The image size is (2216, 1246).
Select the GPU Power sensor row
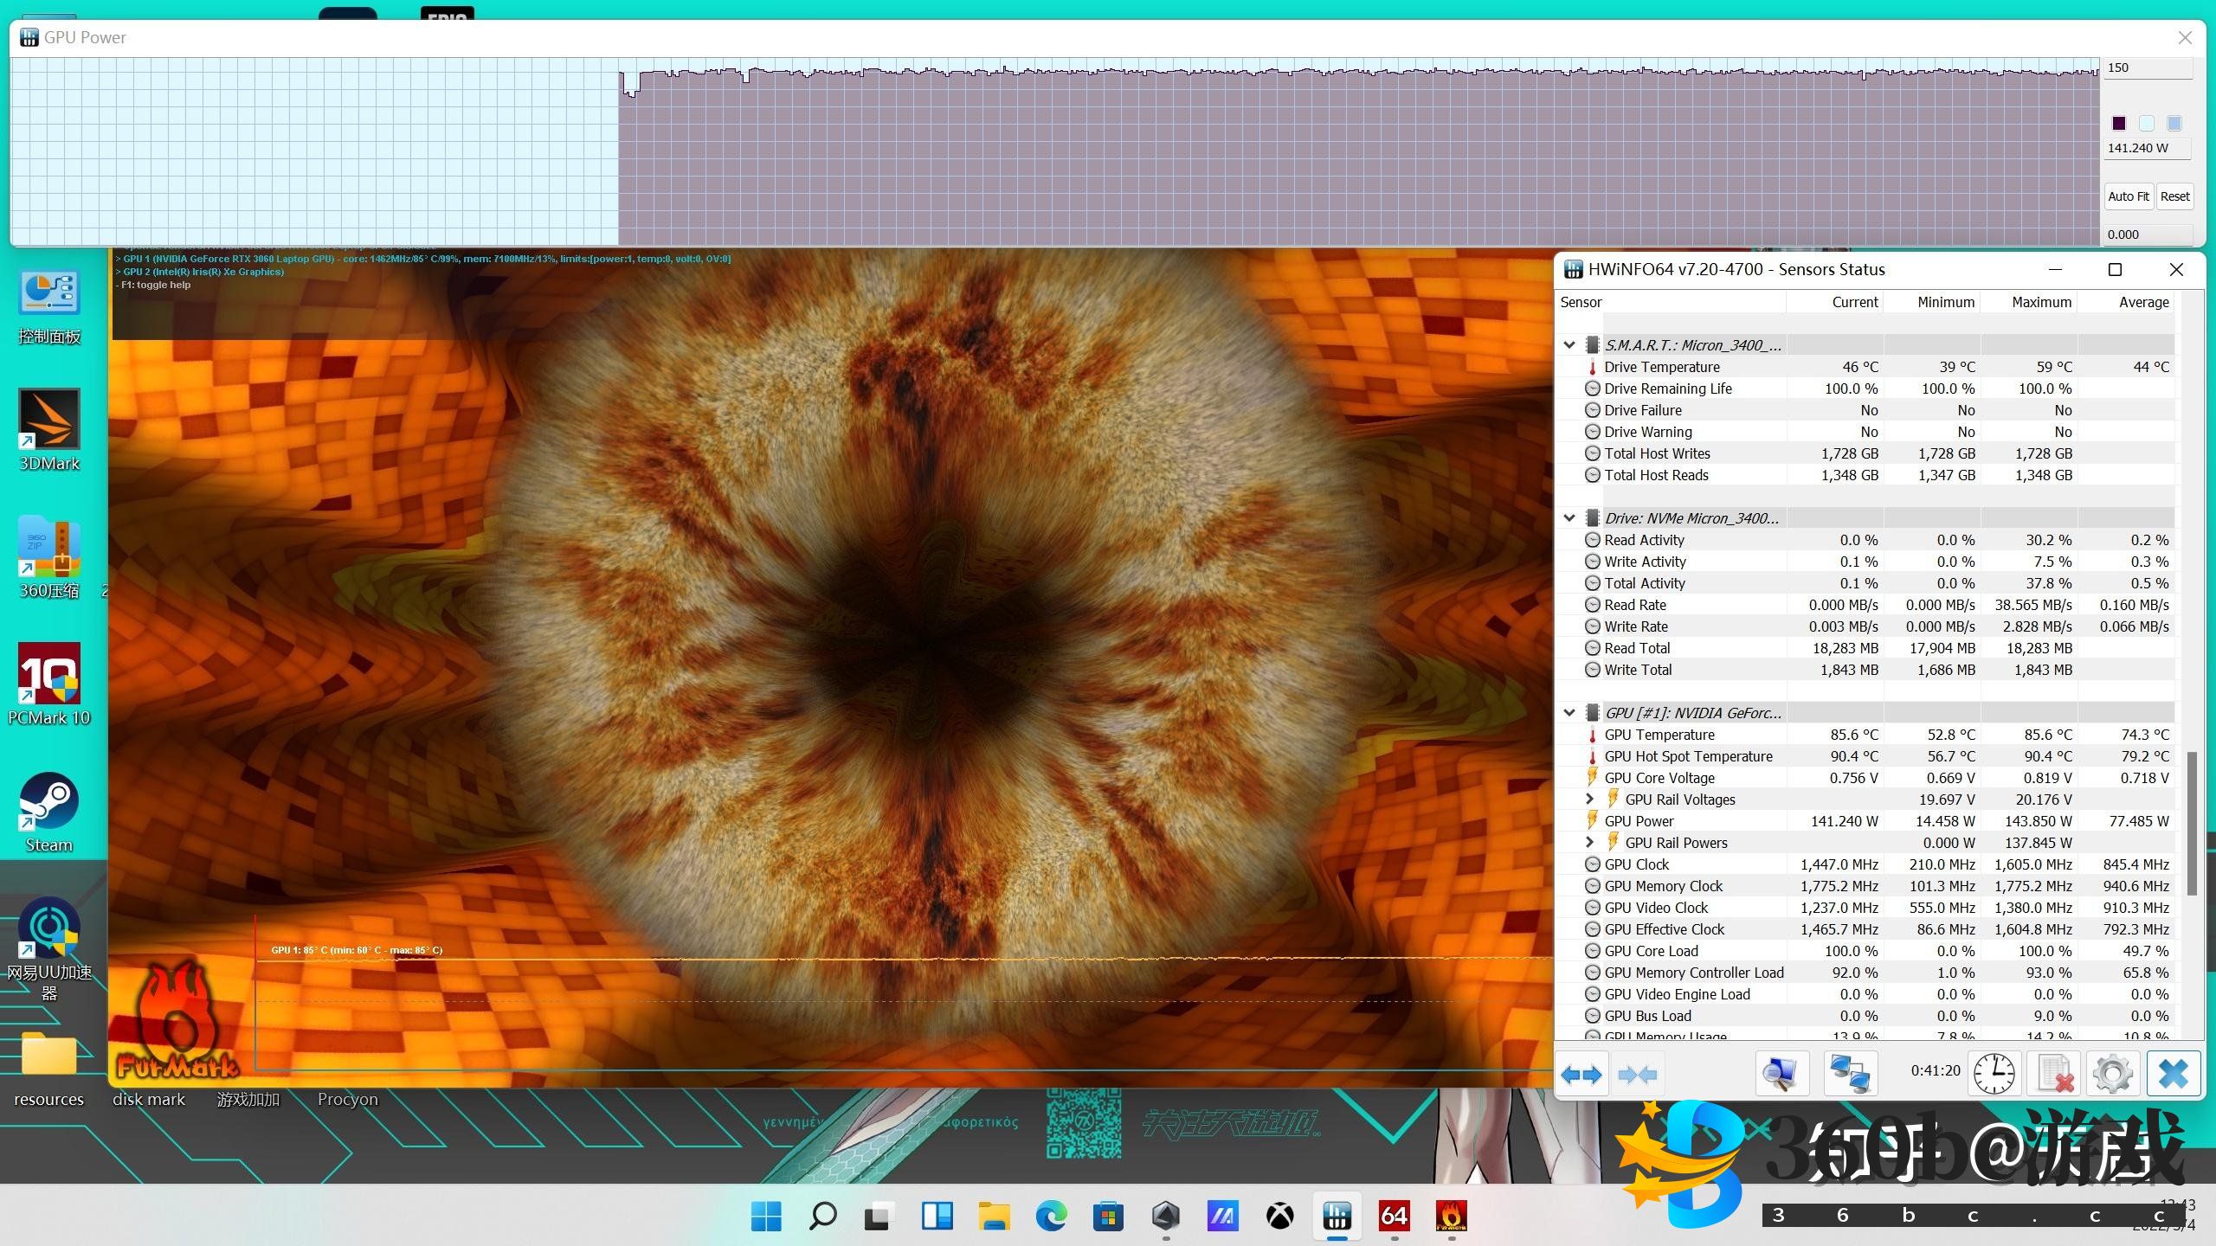[x=1639, y=821]
